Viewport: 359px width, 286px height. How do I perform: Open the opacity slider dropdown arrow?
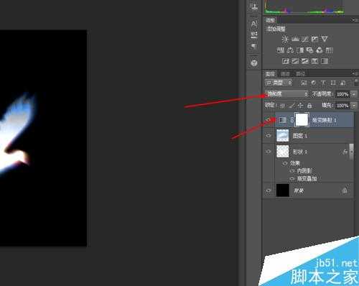(354, 94)
